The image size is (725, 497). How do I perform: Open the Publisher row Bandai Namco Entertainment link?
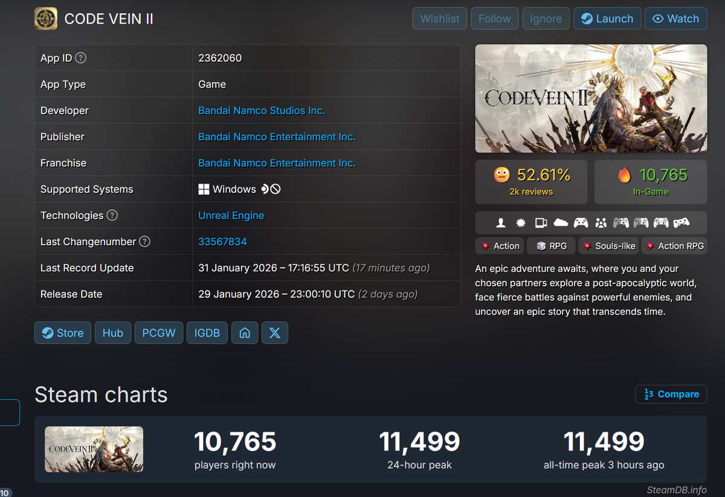277,137
